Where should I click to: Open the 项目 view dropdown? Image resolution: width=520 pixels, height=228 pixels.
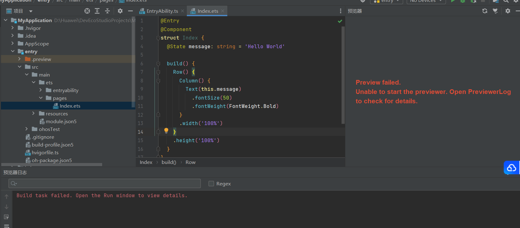[x=31, y=11]
